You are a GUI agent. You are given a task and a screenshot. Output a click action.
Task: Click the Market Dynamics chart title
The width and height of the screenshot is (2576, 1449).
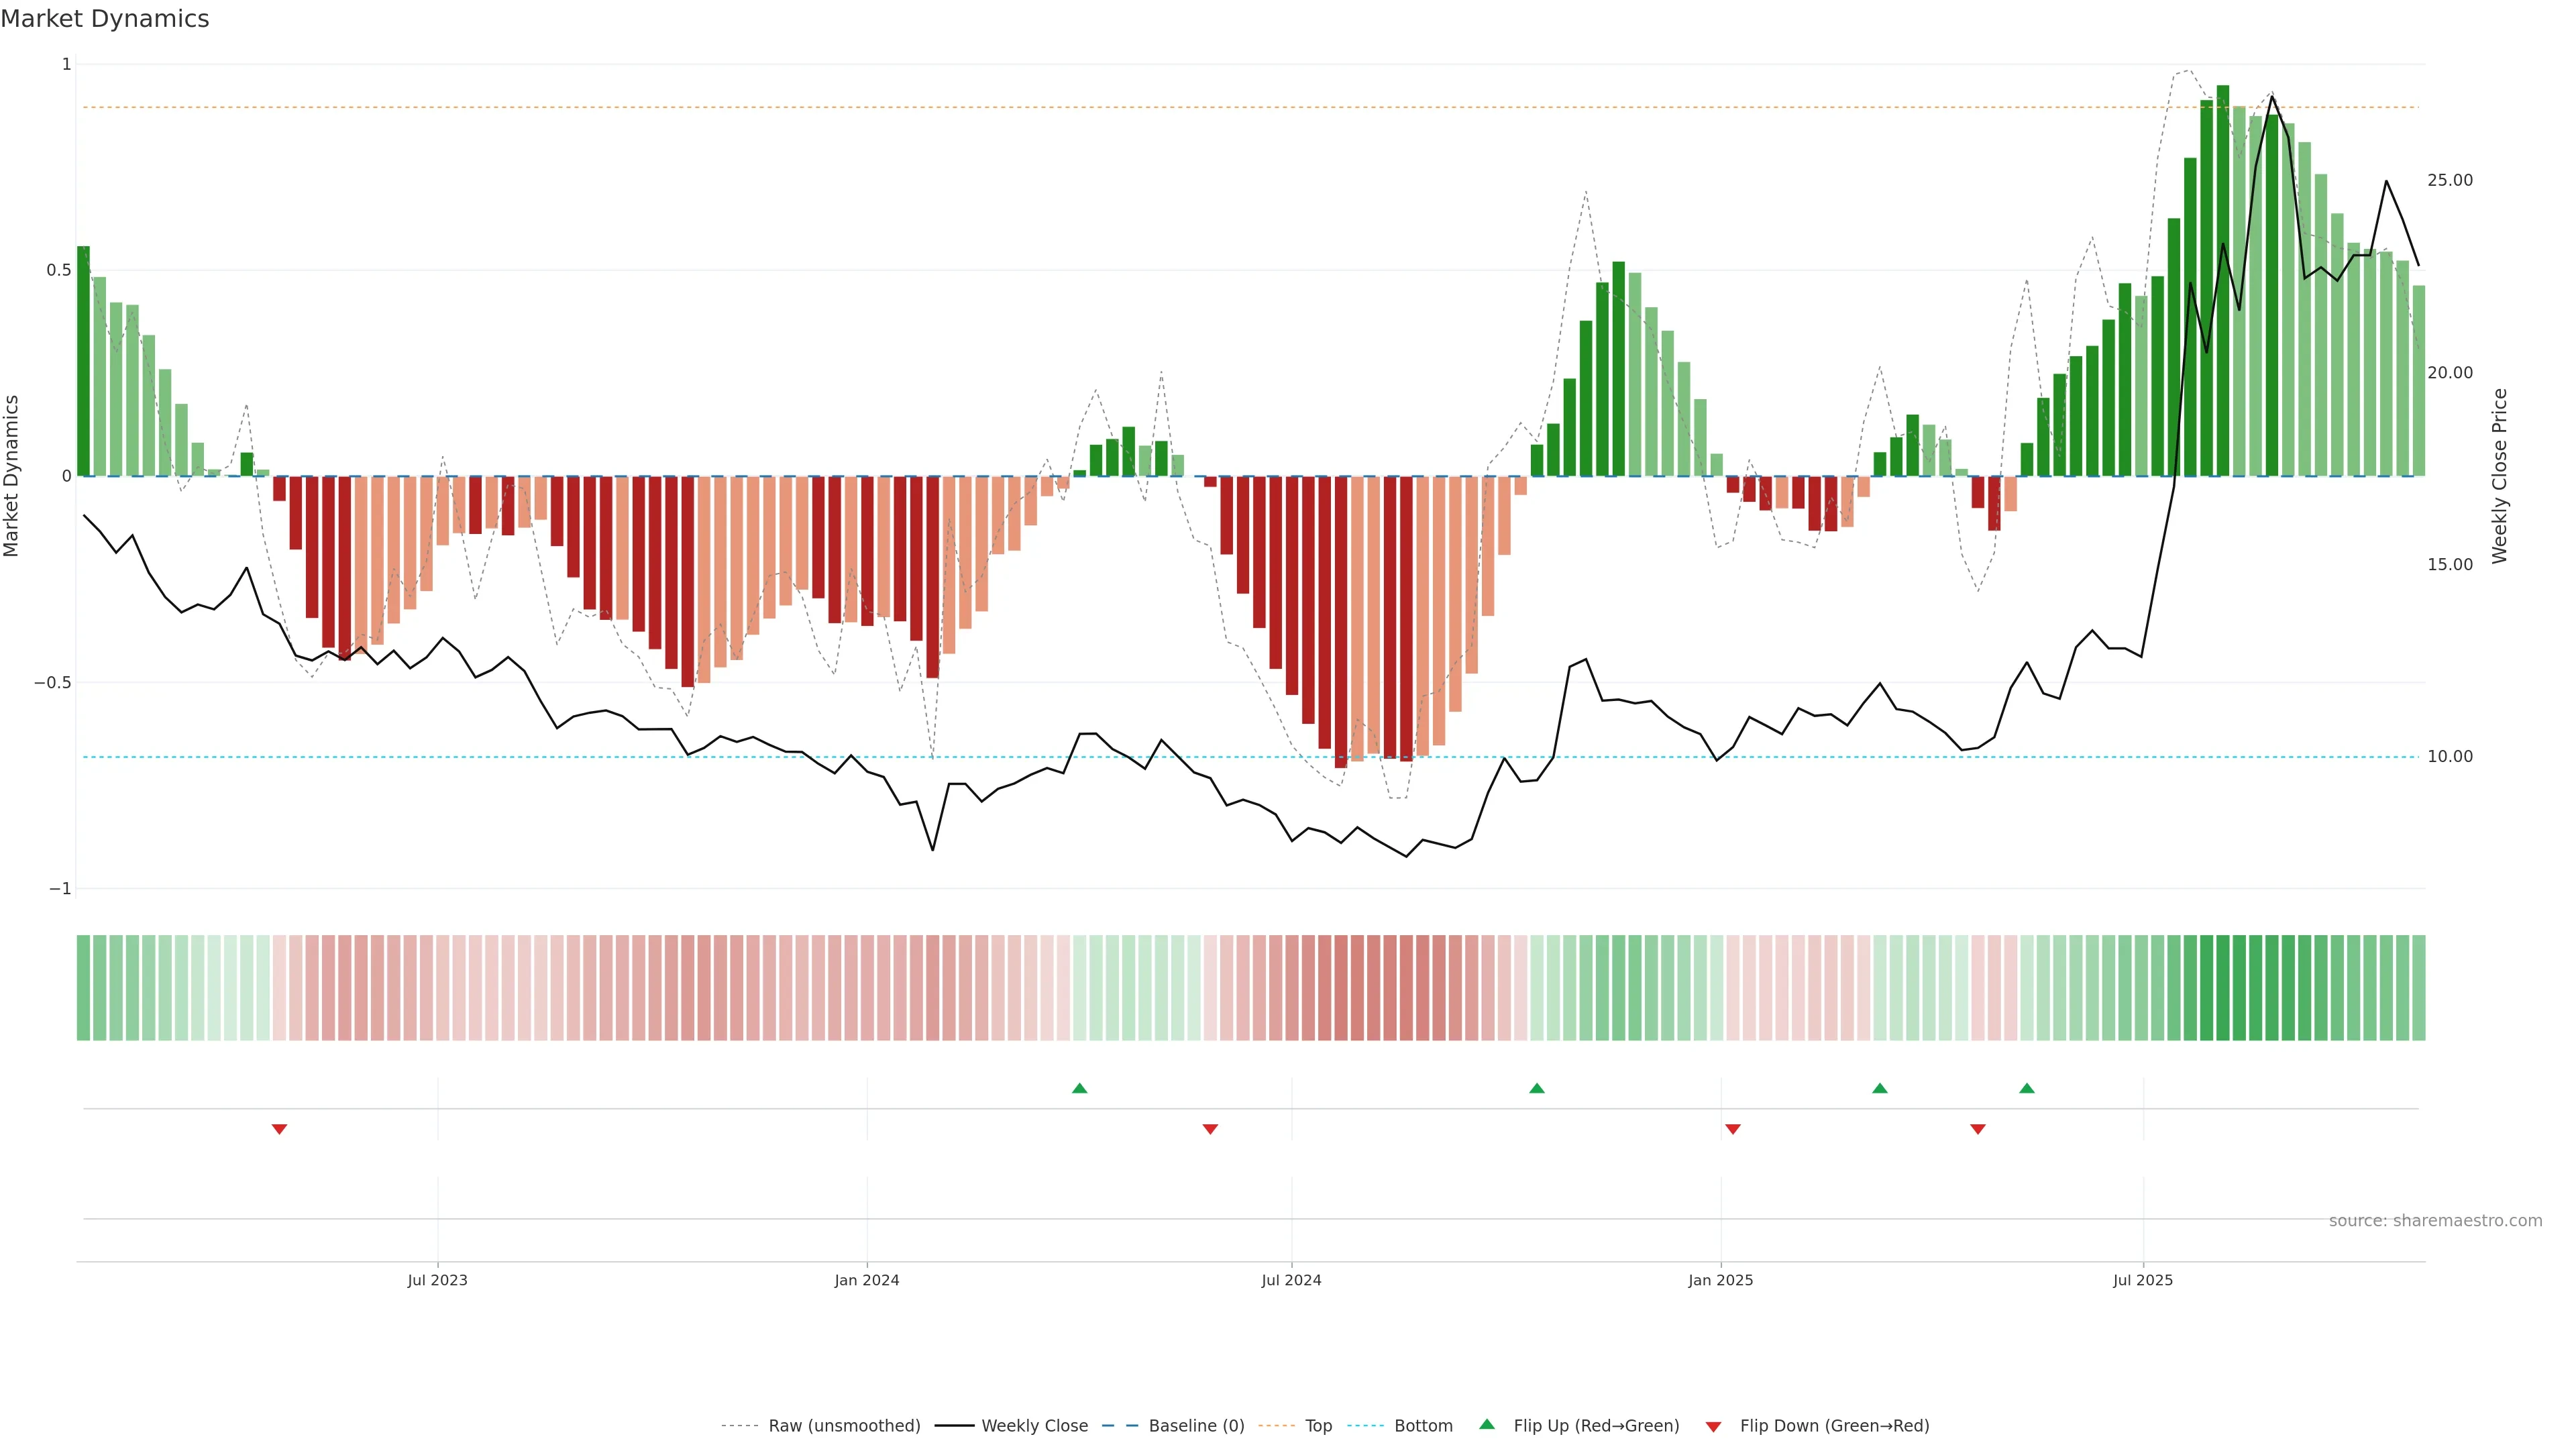105,19
